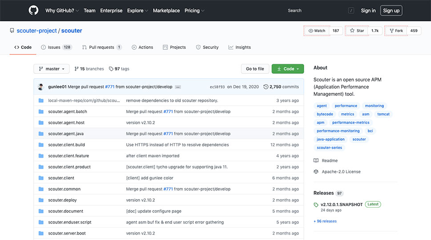Click the performance topic tag
This screenshot has height=240, width=431.
point(346,106)
